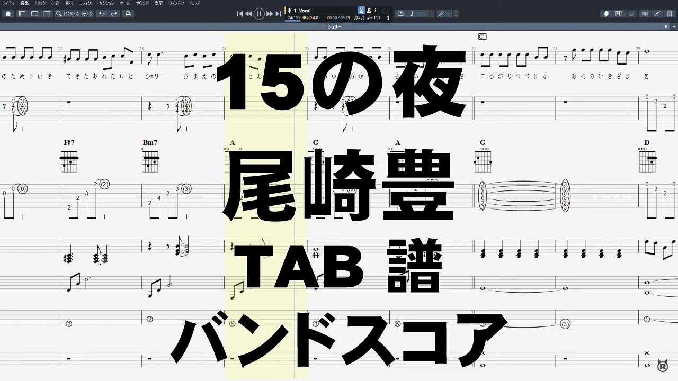Add a new tab with plus button
The image size is (678, 381).
[x=673, y=26]
